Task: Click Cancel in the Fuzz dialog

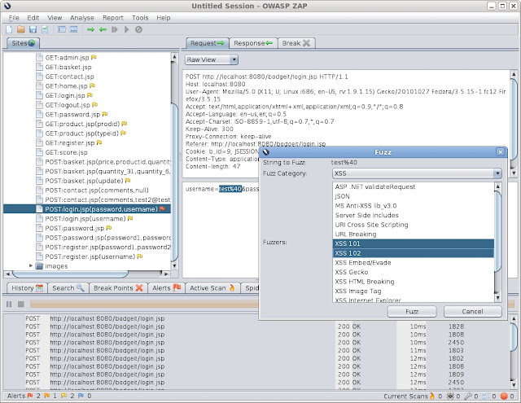Action: coord(472,311)
